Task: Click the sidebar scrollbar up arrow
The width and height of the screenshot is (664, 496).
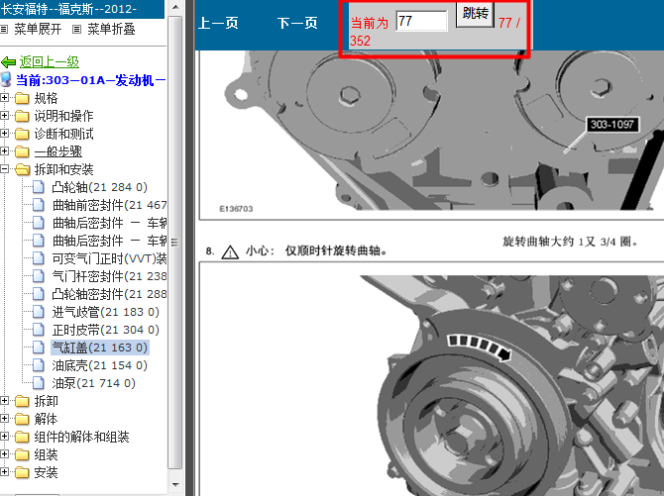Action: click(x=175, y=7)
